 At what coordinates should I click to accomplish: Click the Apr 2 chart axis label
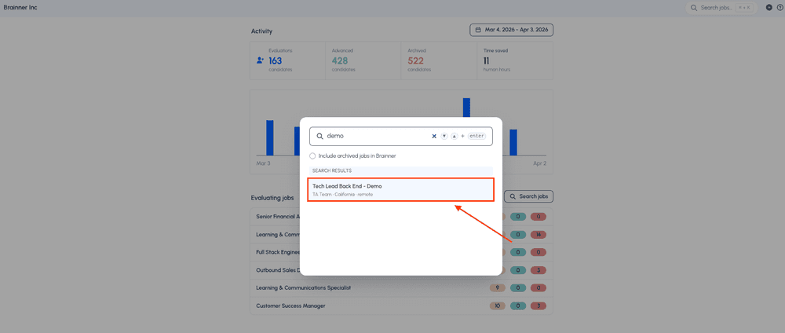coord(540,163)
